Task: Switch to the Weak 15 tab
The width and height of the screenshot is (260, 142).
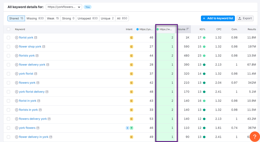Action: (53, 18)
